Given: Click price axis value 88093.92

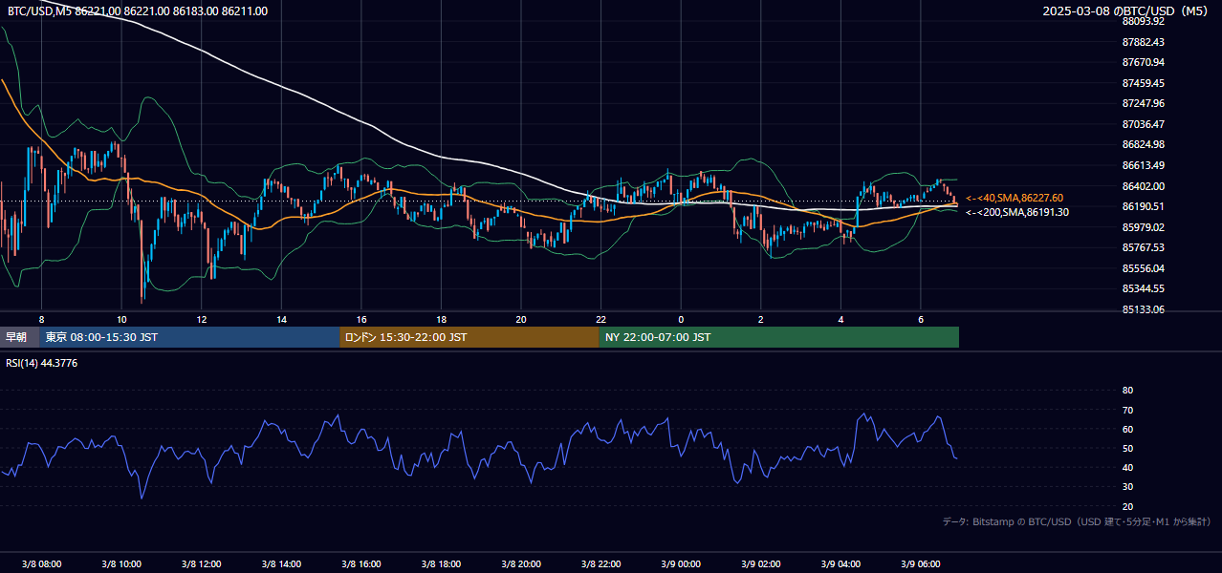Looking at the screenshot, I should pyautogui.click(x=1144, y=21).
